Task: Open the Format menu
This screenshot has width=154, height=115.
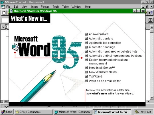Action: (45, 7)
